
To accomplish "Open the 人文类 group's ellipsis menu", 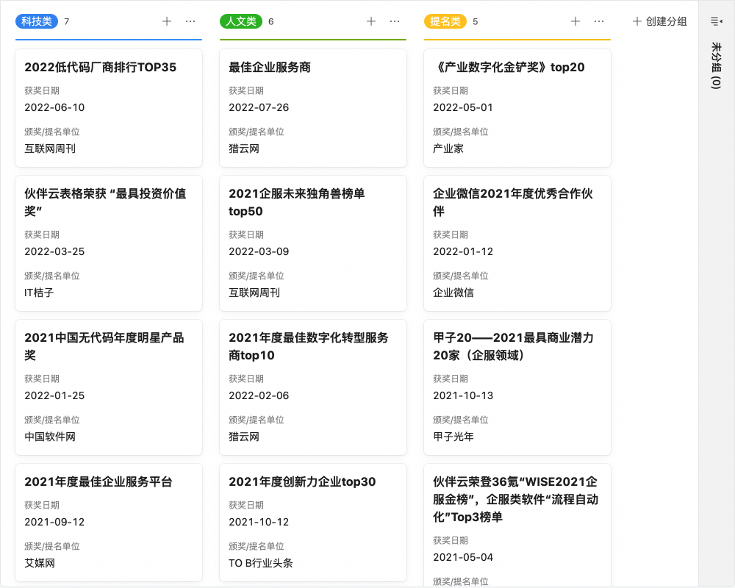I will click(395, 21).
